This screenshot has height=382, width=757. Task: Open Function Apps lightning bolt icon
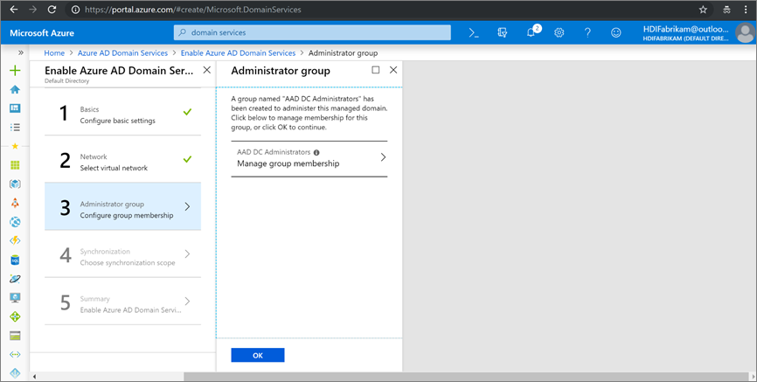tap(15, 240)
